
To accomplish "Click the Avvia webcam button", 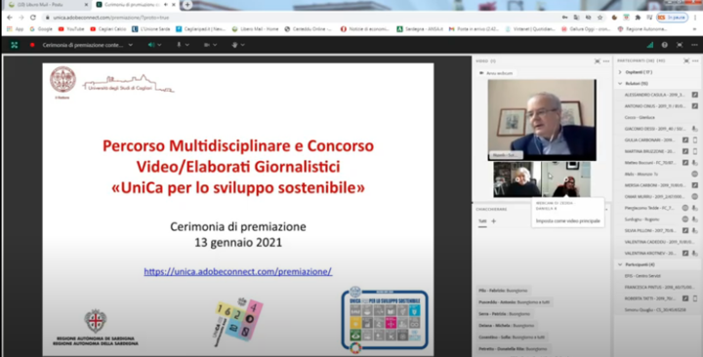I will click(x=496, y=73).
